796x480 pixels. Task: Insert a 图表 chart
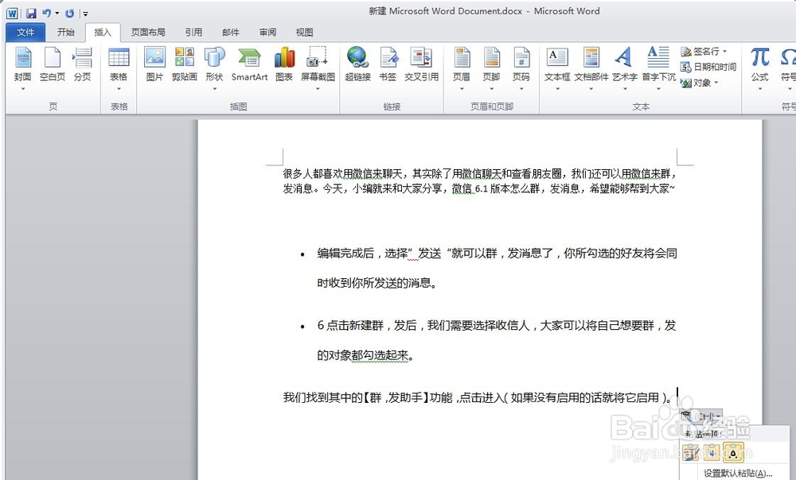click(284, 64)
